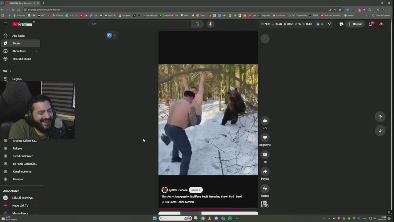Open SÖZCÜ Televizyonu subscription

tap(20, 198)
